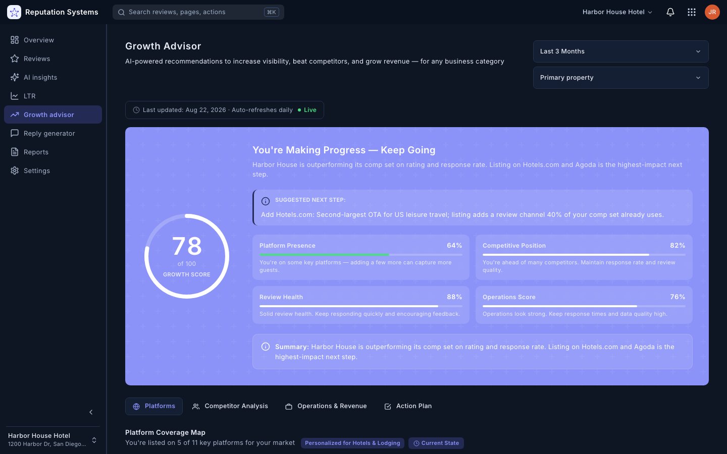The image size is (727, 454).
Task: Click the Growth Advisor page title
Action: pos(163,46)
